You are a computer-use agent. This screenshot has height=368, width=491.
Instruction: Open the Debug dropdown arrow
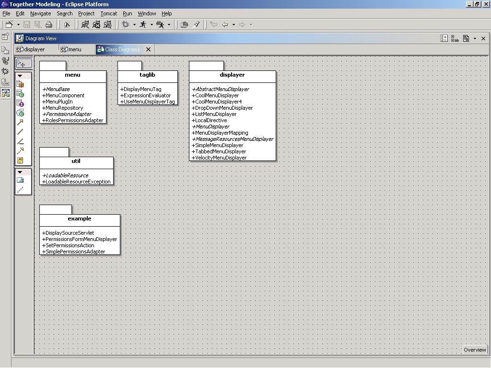point(134,24)
